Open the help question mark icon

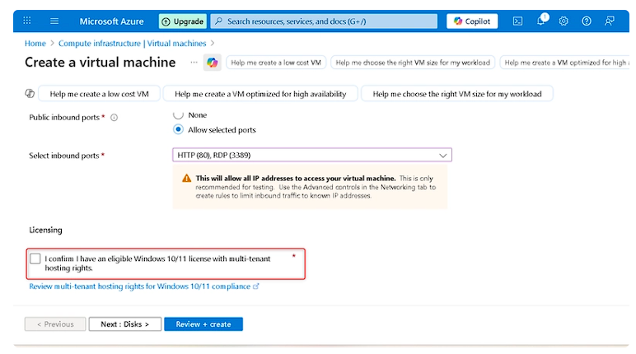click(x=587, y=21)
